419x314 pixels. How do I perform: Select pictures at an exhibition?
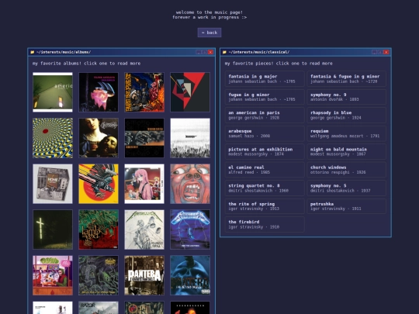pos(265,152)
